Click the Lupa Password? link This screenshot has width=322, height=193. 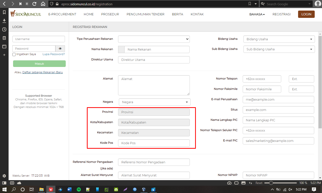(54, 54)
